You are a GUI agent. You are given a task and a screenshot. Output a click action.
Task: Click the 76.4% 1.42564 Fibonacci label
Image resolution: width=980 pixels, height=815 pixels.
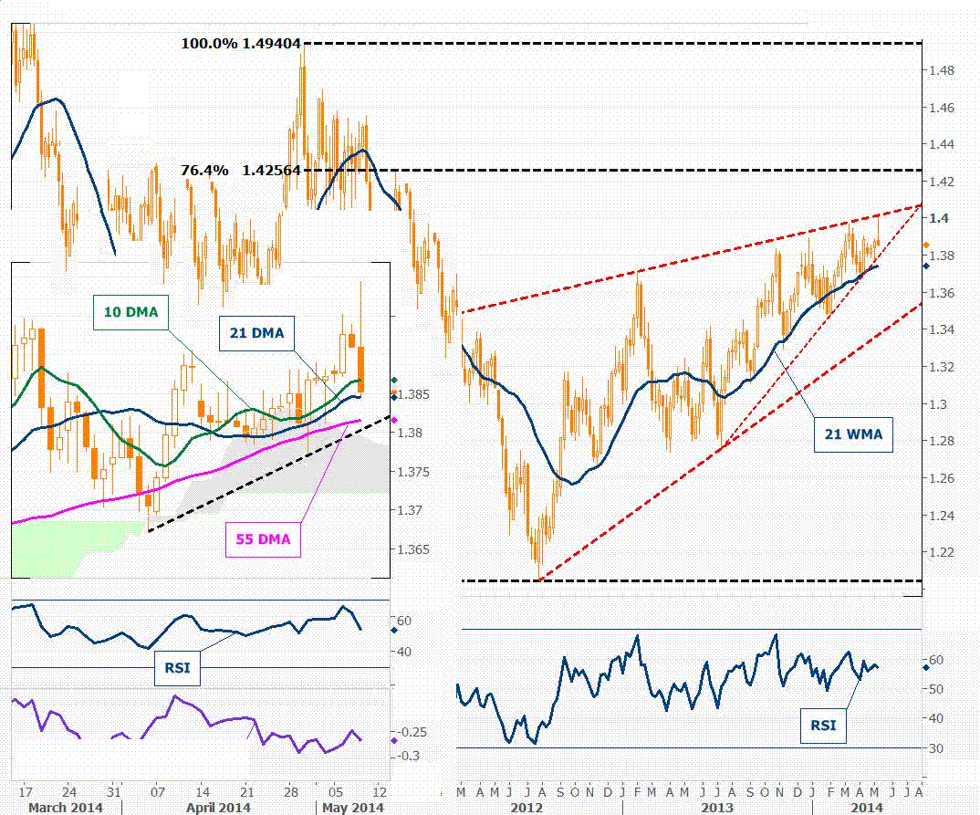pyautogui.click(x=241, y=170)
